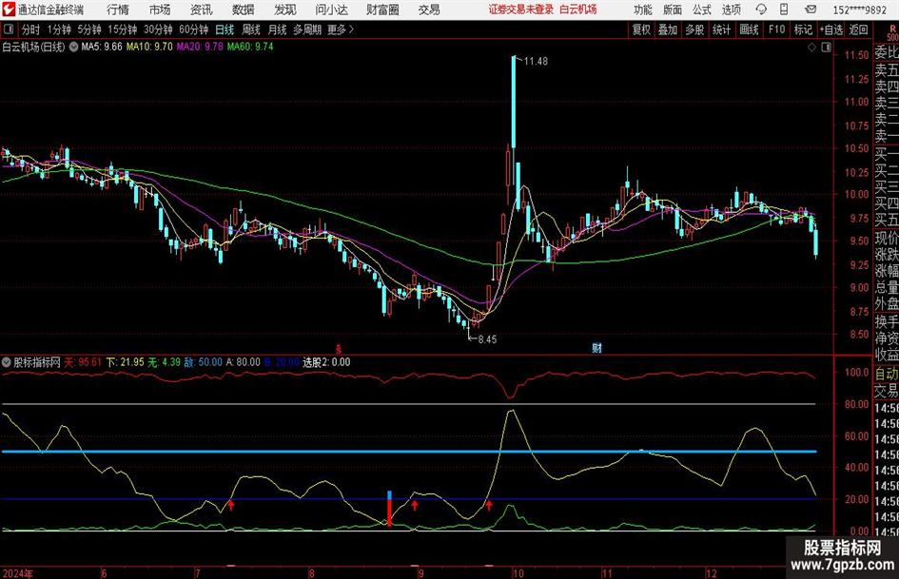This screenshot has height=579, width=899.
Task: Click the 选股2: 0.00 indicator value
Action: tap(326, 362)
